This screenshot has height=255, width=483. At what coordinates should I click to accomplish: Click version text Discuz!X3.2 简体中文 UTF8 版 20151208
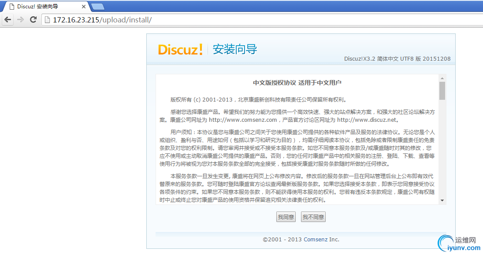click(x=398, y=58)
